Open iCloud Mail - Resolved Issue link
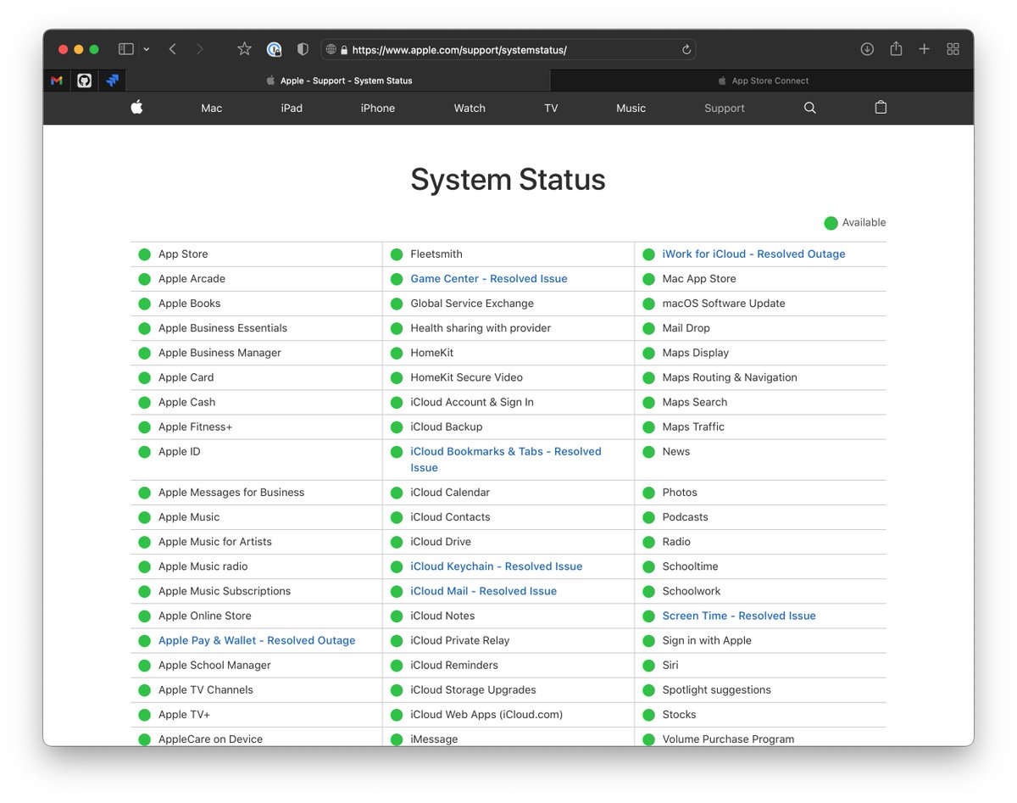This screenshot has height=803, width=1017. [484, 590]
